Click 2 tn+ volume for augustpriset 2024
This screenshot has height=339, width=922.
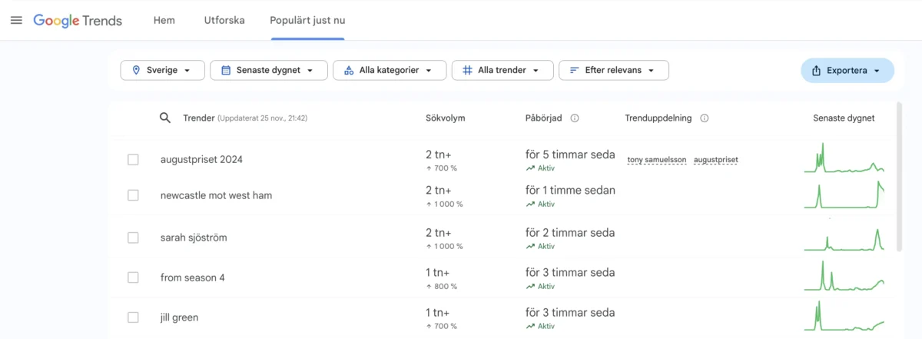pyautogui.click(x=438, y=155)
